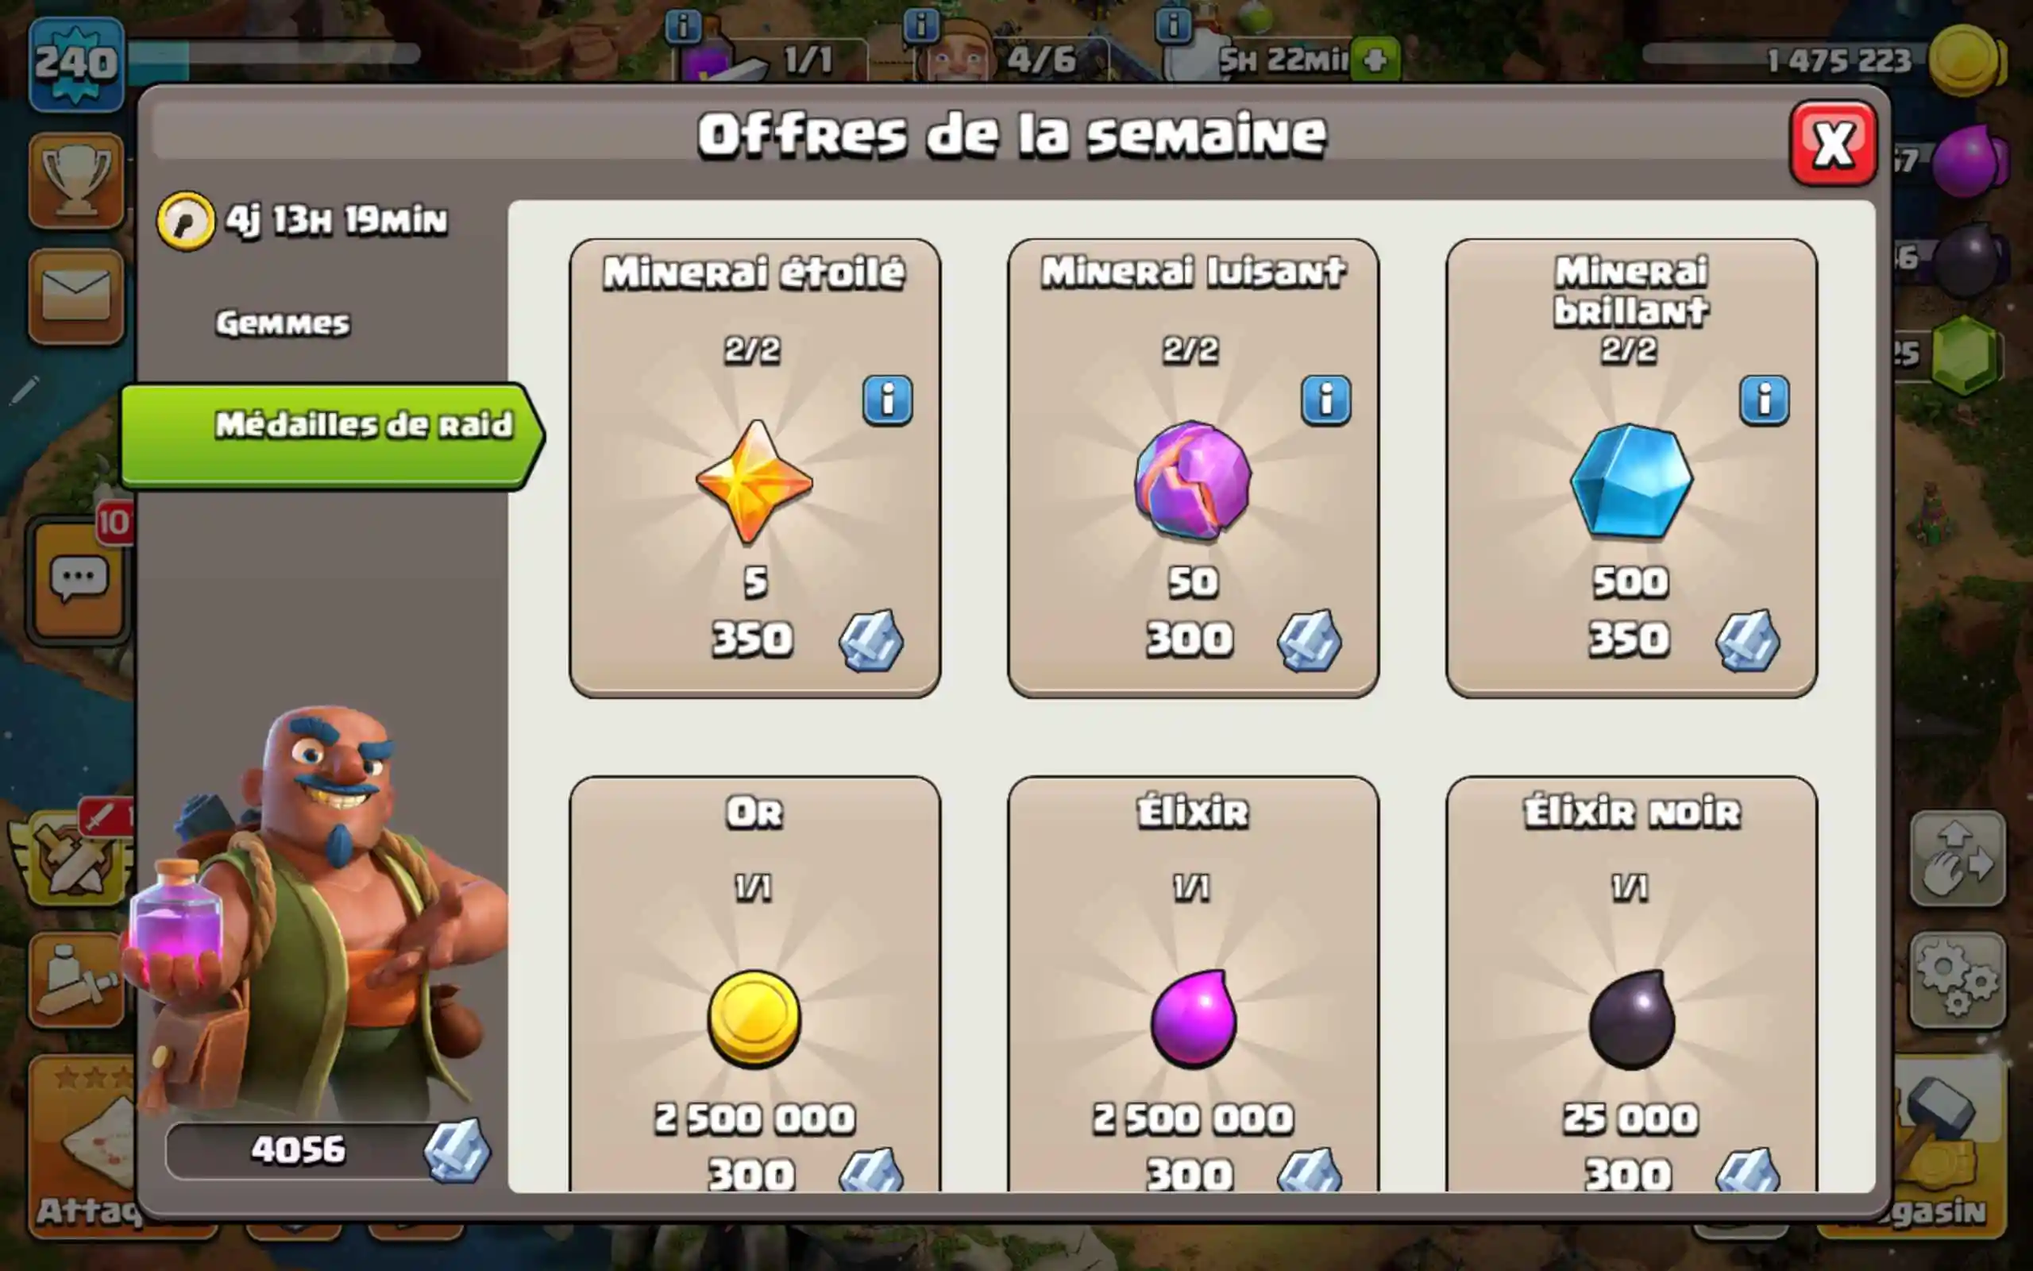Image resolution: width=2033 pixels, height=1271 pixels.
Task: Tap the green plus next to builder timer
Action: 1375,60
